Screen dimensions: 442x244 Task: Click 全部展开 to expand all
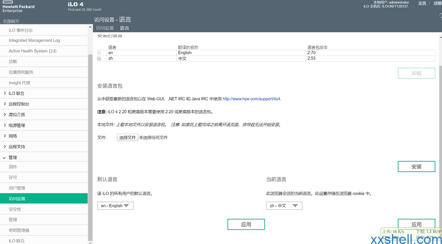[11, 22]
